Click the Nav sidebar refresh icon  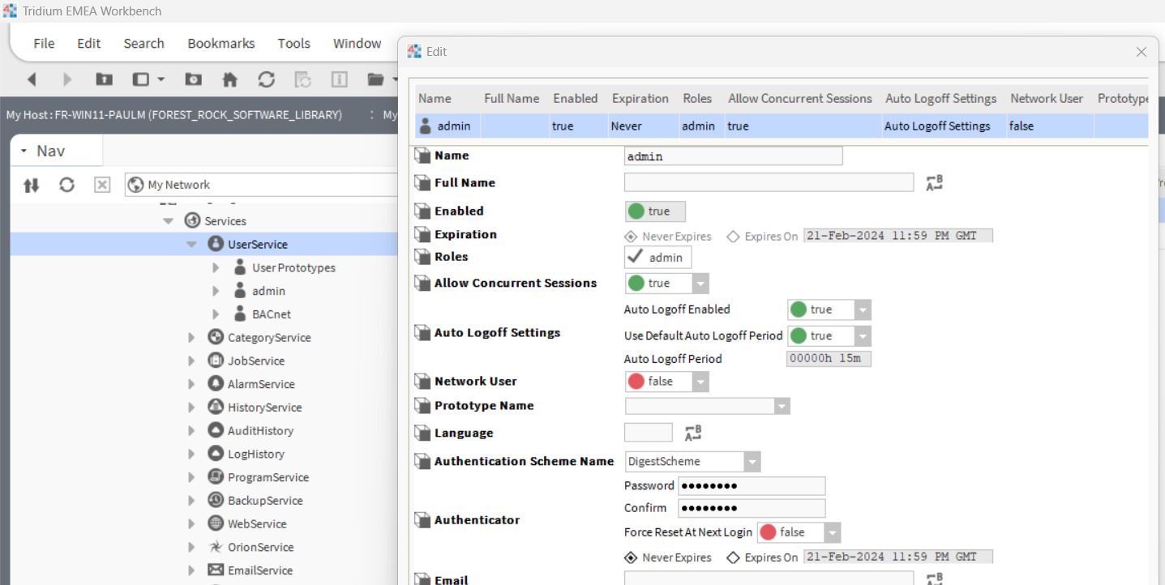[x=66, y=185]
